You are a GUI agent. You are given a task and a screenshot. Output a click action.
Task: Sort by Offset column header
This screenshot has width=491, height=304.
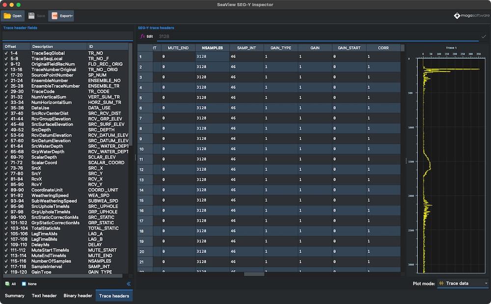(x=16, y=46)
